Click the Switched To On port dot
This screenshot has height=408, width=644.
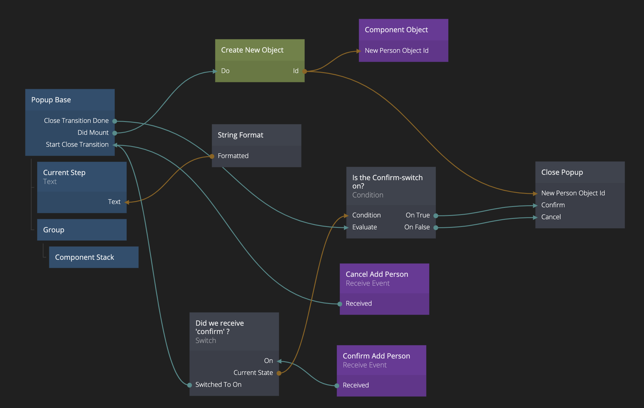pos(189,385)
